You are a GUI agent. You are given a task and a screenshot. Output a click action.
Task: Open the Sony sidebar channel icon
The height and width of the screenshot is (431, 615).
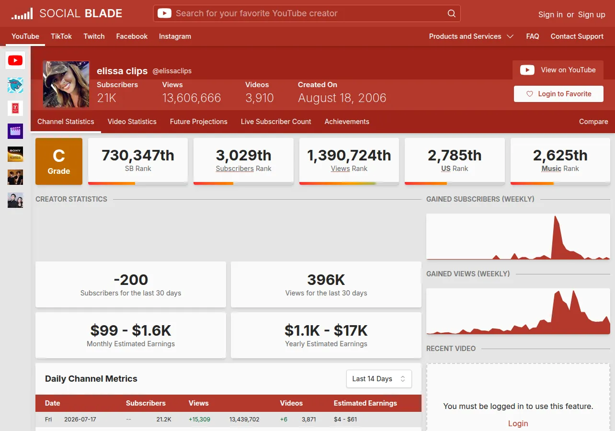(15, 154)
